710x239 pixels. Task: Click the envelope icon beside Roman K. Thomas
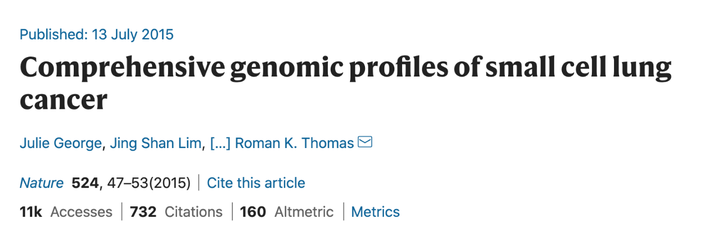(365, 143)
